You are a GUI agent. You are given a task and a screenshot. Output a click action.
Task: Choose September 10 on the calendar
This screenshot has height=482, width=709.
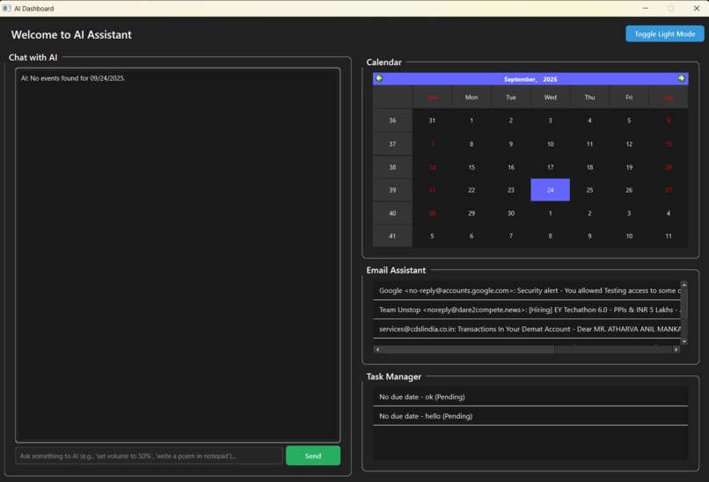(551, 144)
